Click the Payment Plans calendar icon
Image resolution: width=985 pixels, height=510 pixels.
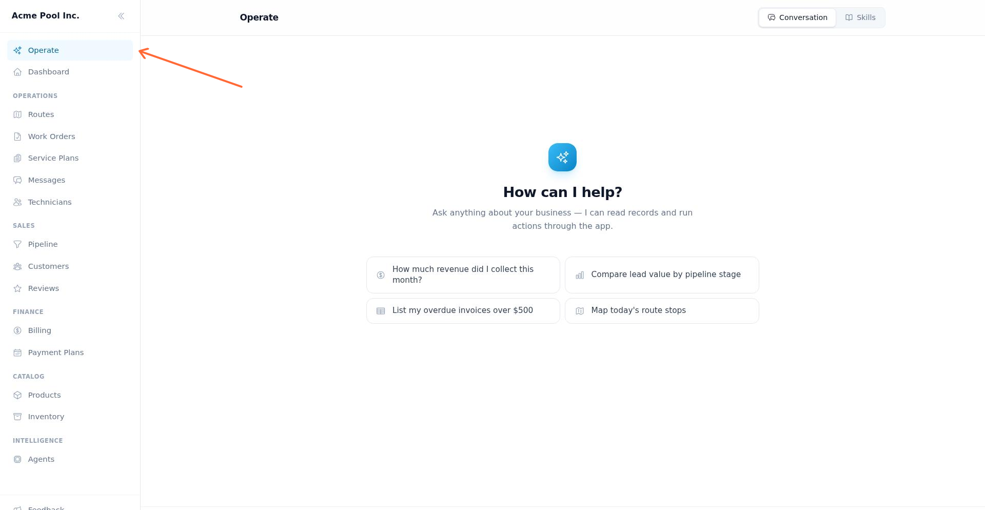(x=17, y=352)
